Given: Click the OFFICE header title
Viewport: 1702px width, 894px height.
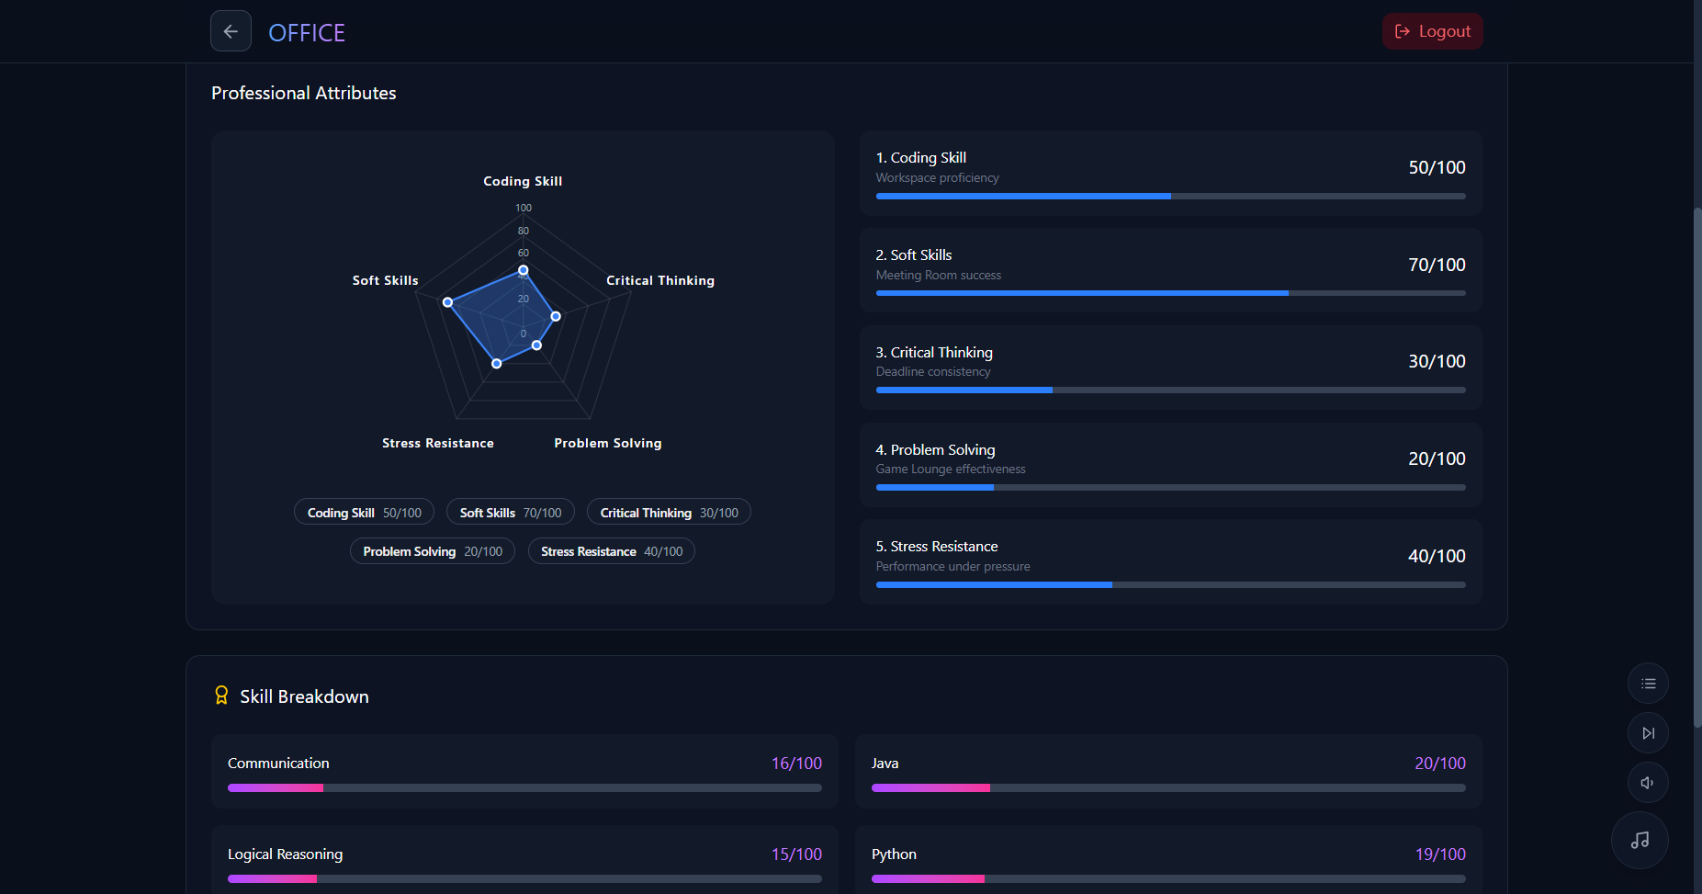Looking at the screenshot, I should point(307,33).
